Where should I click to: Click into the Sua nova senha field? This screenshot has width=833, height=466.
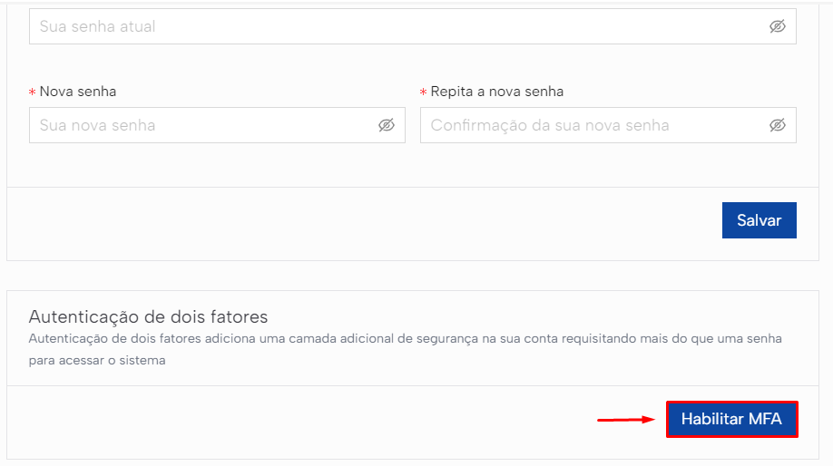click(217, 125)
